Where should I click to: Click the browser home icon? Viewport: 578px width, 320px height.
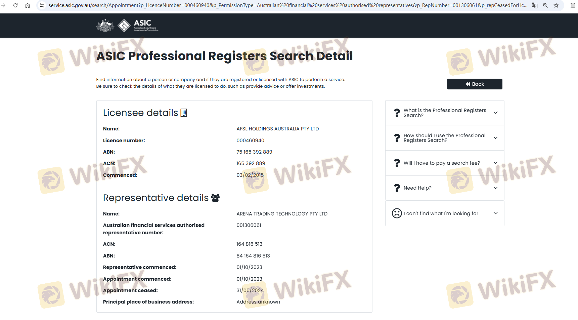coord(28,5)
